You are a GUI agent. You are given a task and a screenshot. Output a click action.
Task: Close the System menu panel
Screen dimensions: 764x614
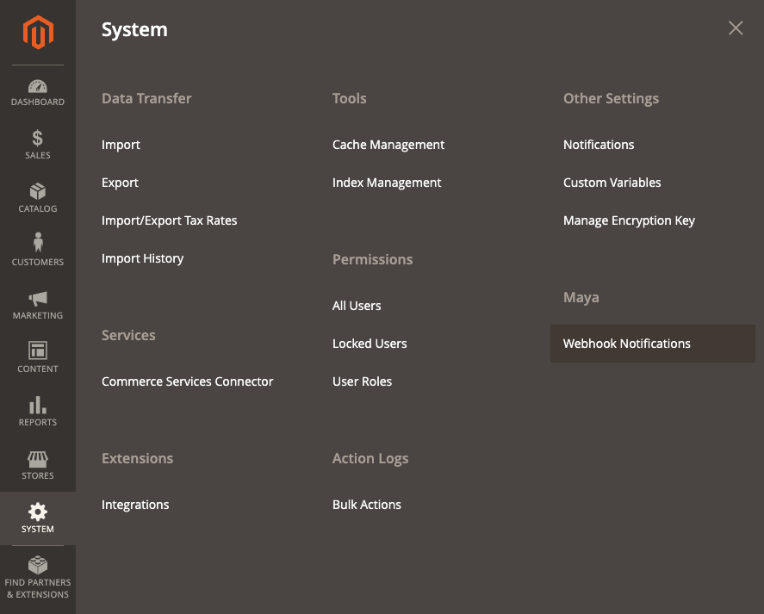pos(736,28)
